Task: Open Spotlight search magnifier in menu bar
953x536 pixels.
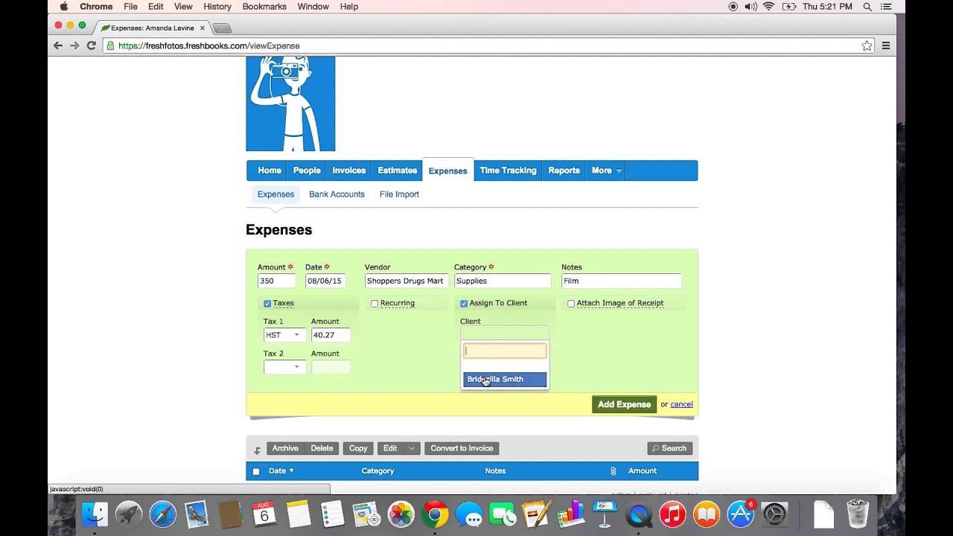Action: click(867, 7)
